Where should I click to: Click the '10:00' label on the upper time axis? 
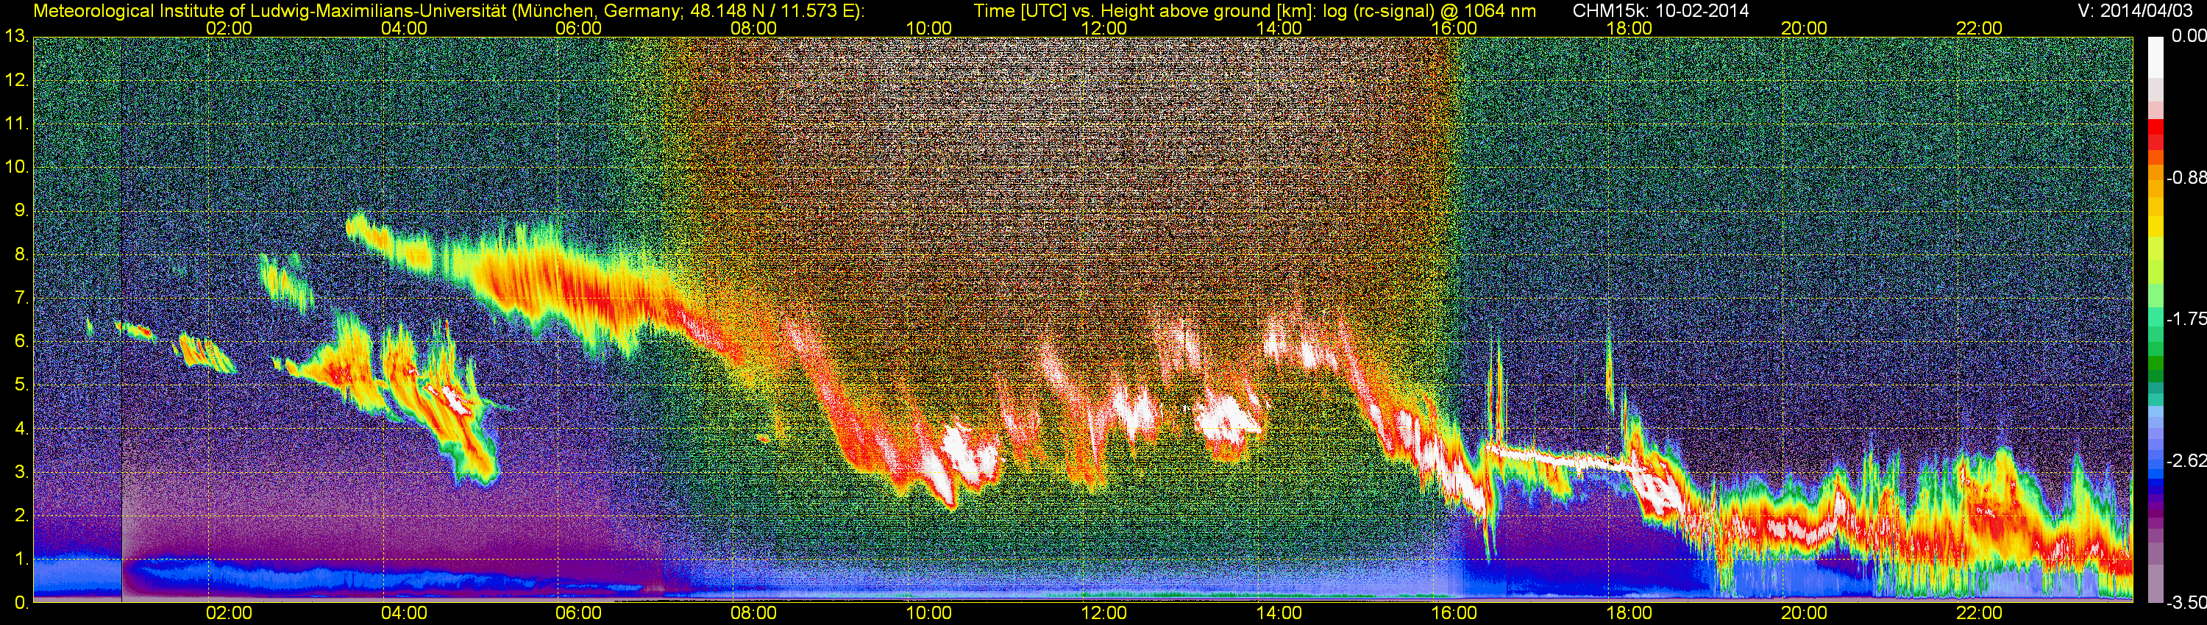coord(928,28)
